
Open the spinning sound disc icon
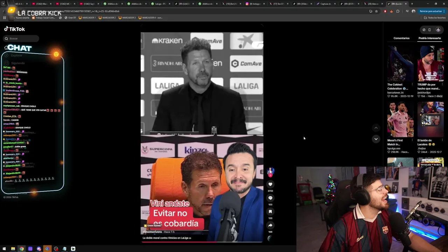pos(269,238)
